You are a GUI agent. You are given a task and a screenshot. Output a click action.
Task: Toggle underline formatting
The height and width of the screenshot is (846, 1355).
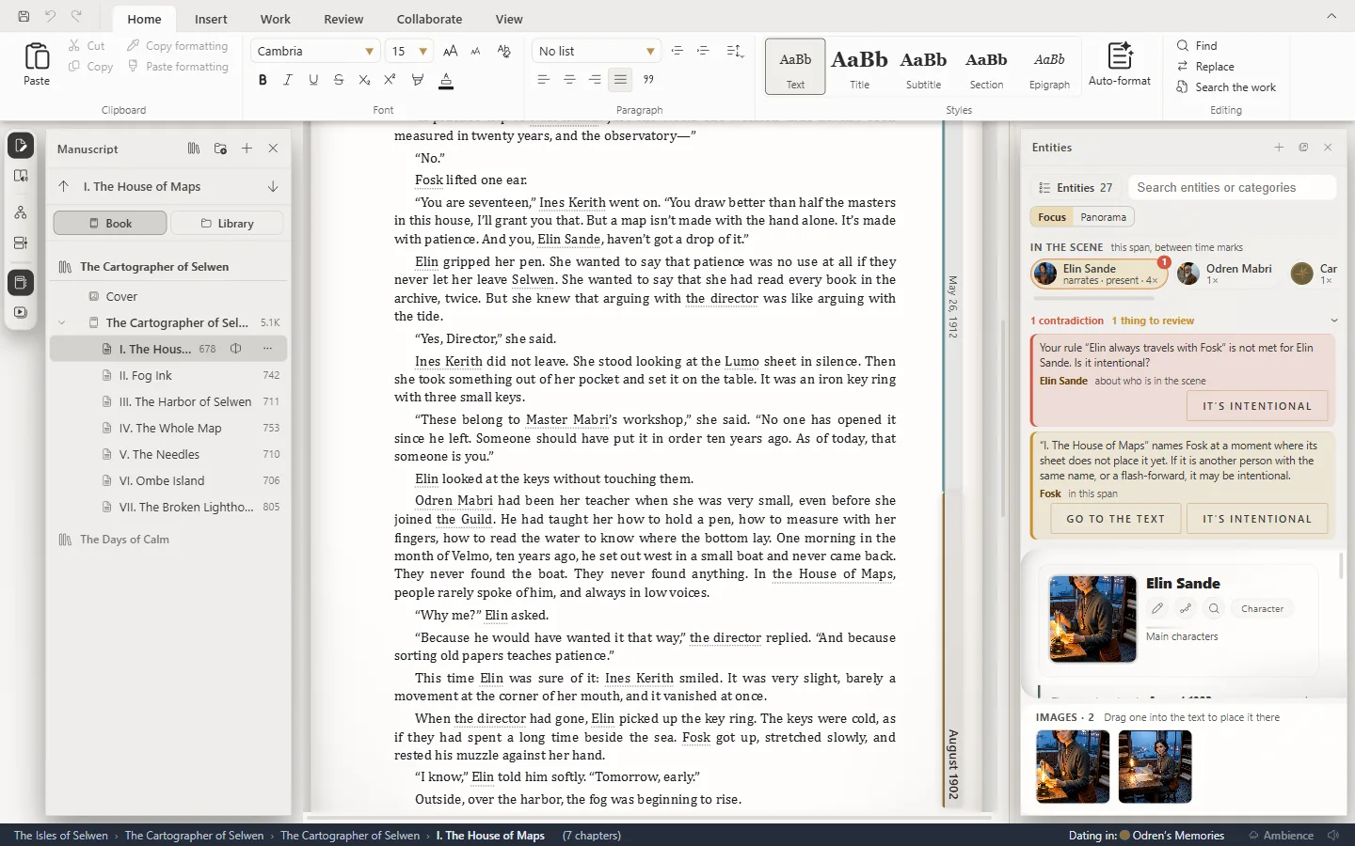pos(313,80)
